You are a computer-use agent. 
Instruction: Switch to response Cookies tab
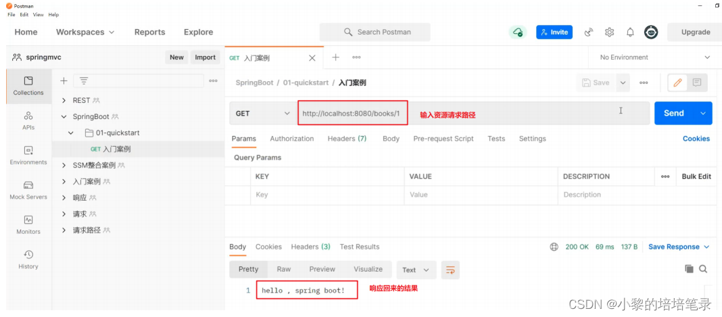[x=268, y=247]
